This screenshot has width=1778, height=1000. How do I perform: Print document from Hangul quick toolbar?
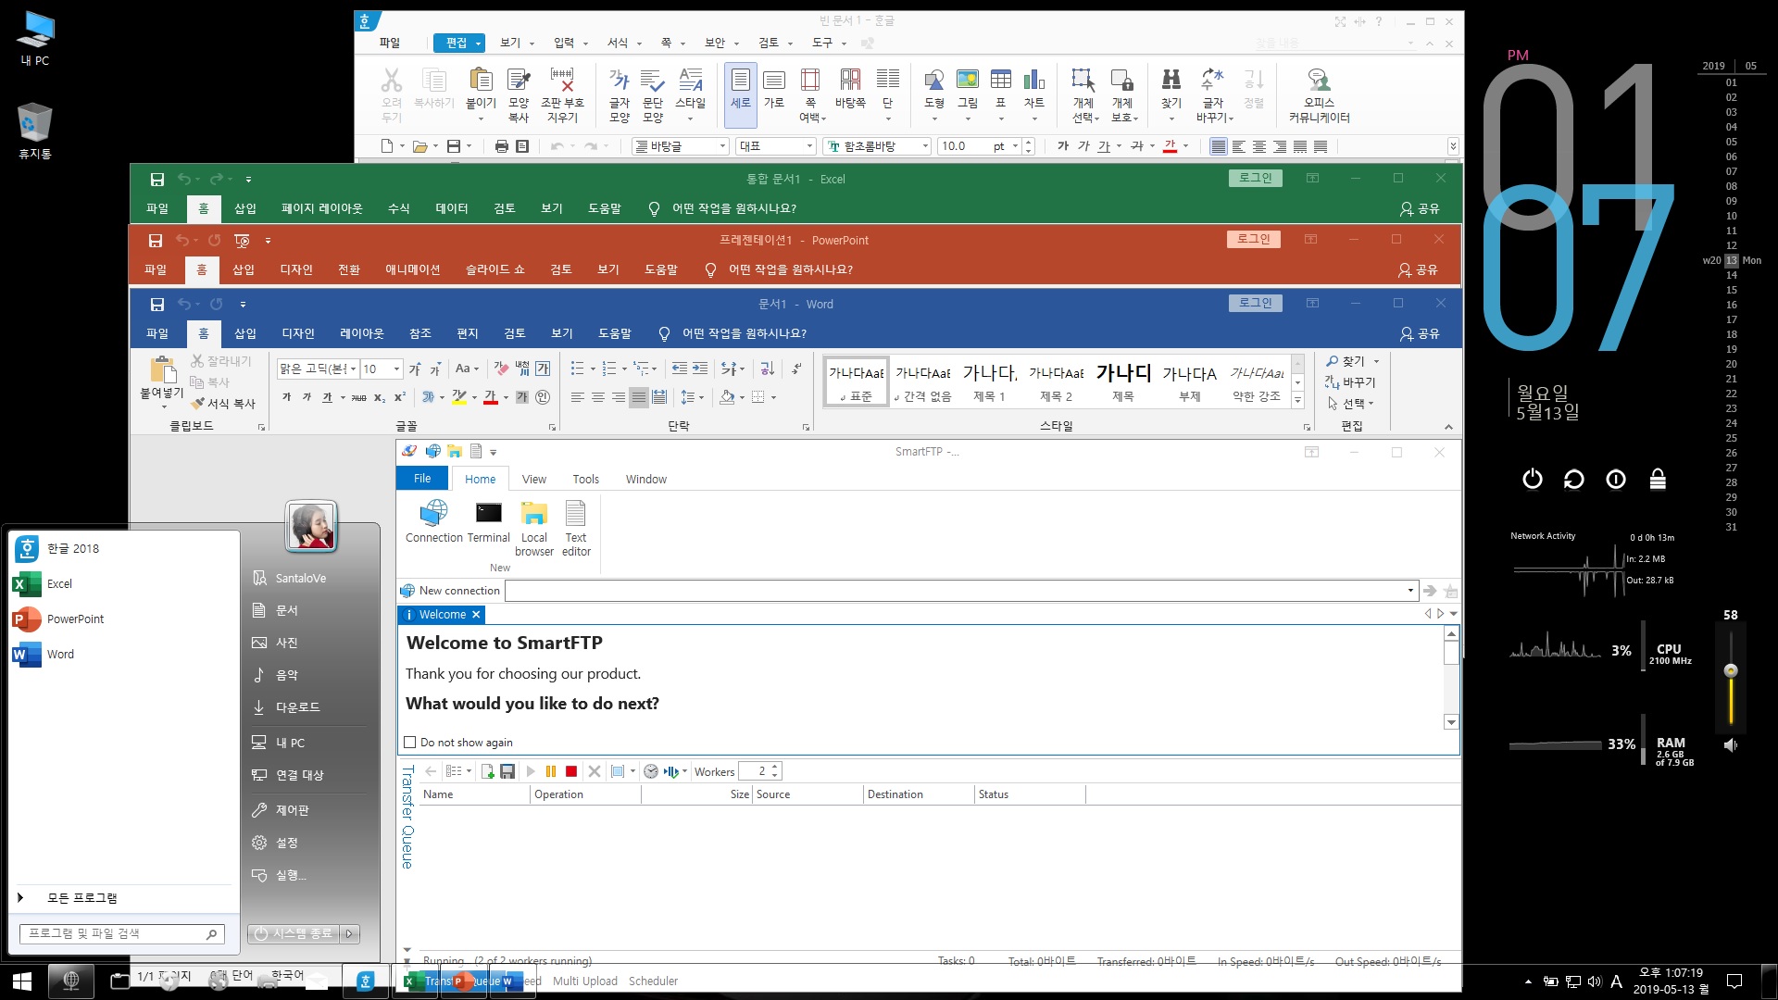502,146
